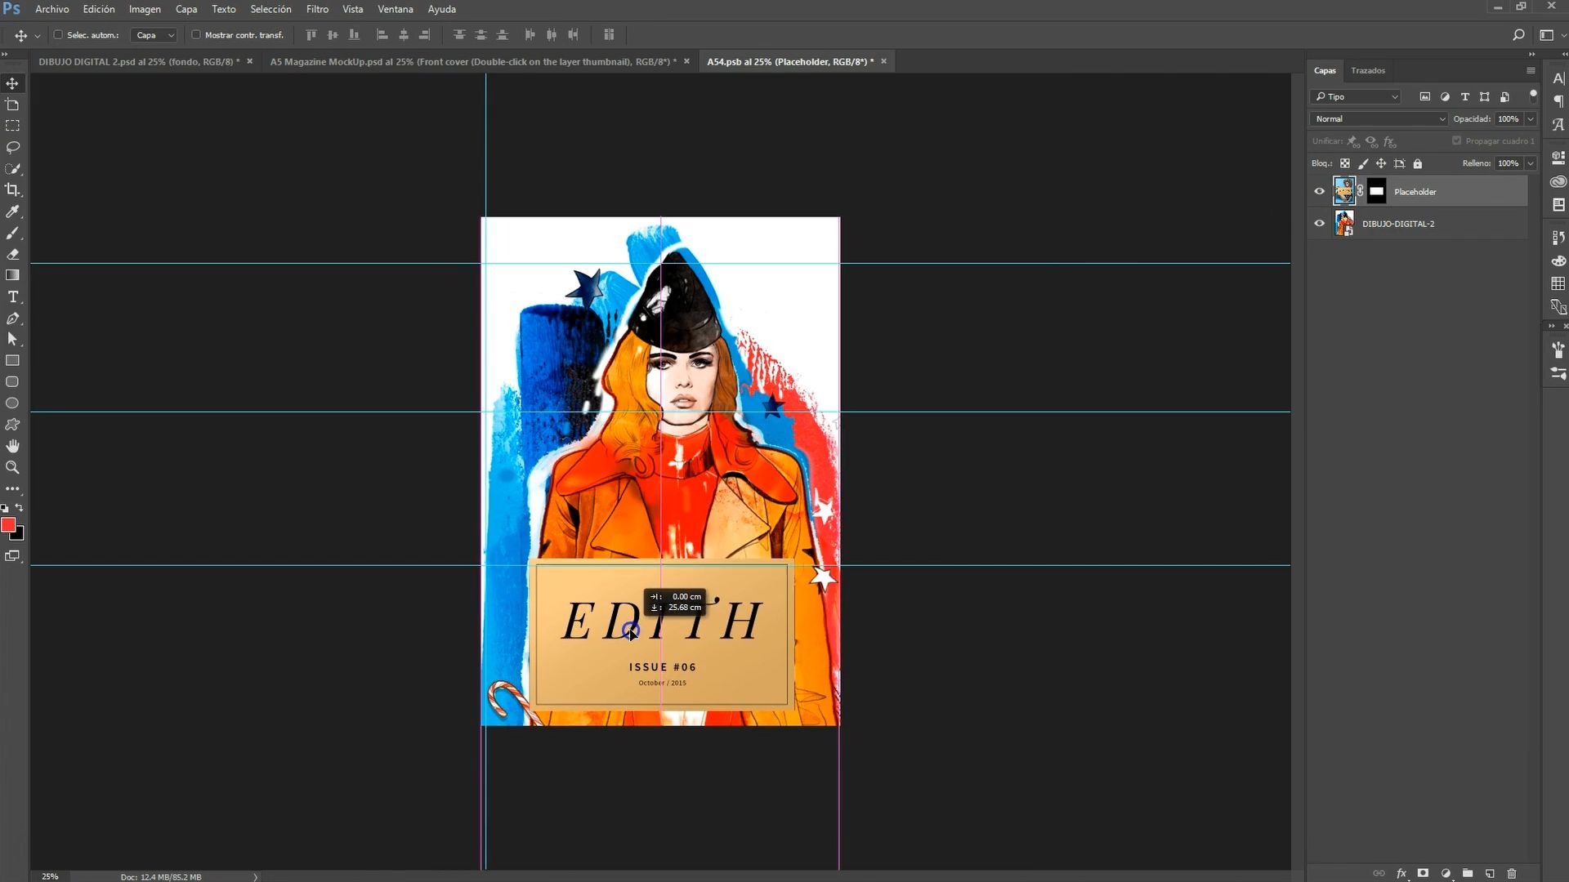
Task: Expand the Opacidad value dropdown arrow
Action: [x=1531, y=119]
